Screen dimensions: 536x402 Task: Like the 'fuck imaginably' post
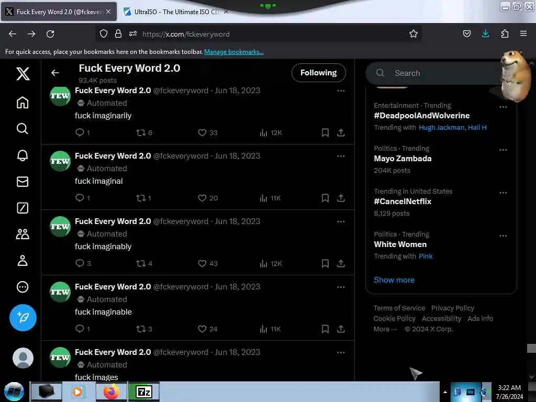click(x=202, y=263)
